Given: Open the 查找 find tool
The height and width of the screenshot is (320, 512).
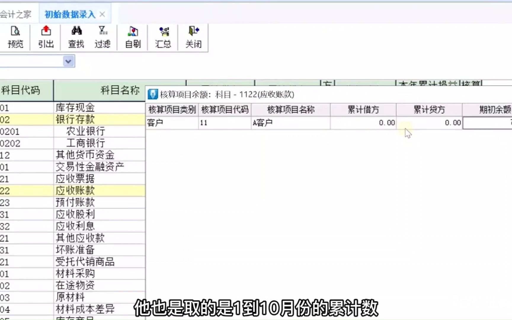Looking at the screenshot, I should coord(76,37).
